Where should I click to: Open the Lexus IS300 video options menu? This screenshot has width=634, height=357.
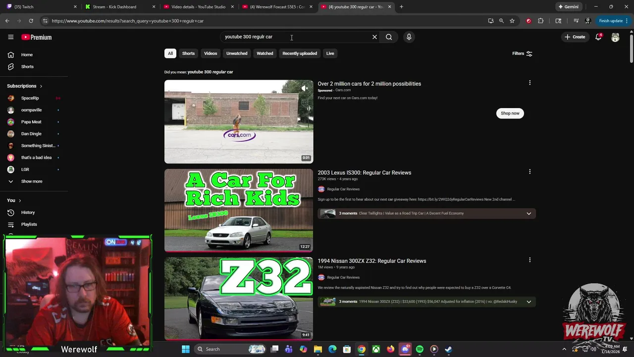[x=529, y=172]
